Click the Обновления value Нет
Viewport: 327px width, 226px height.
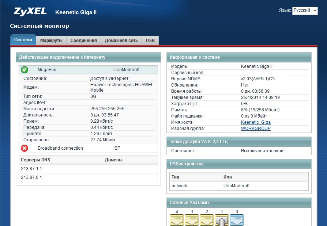(x=245, y=85)
